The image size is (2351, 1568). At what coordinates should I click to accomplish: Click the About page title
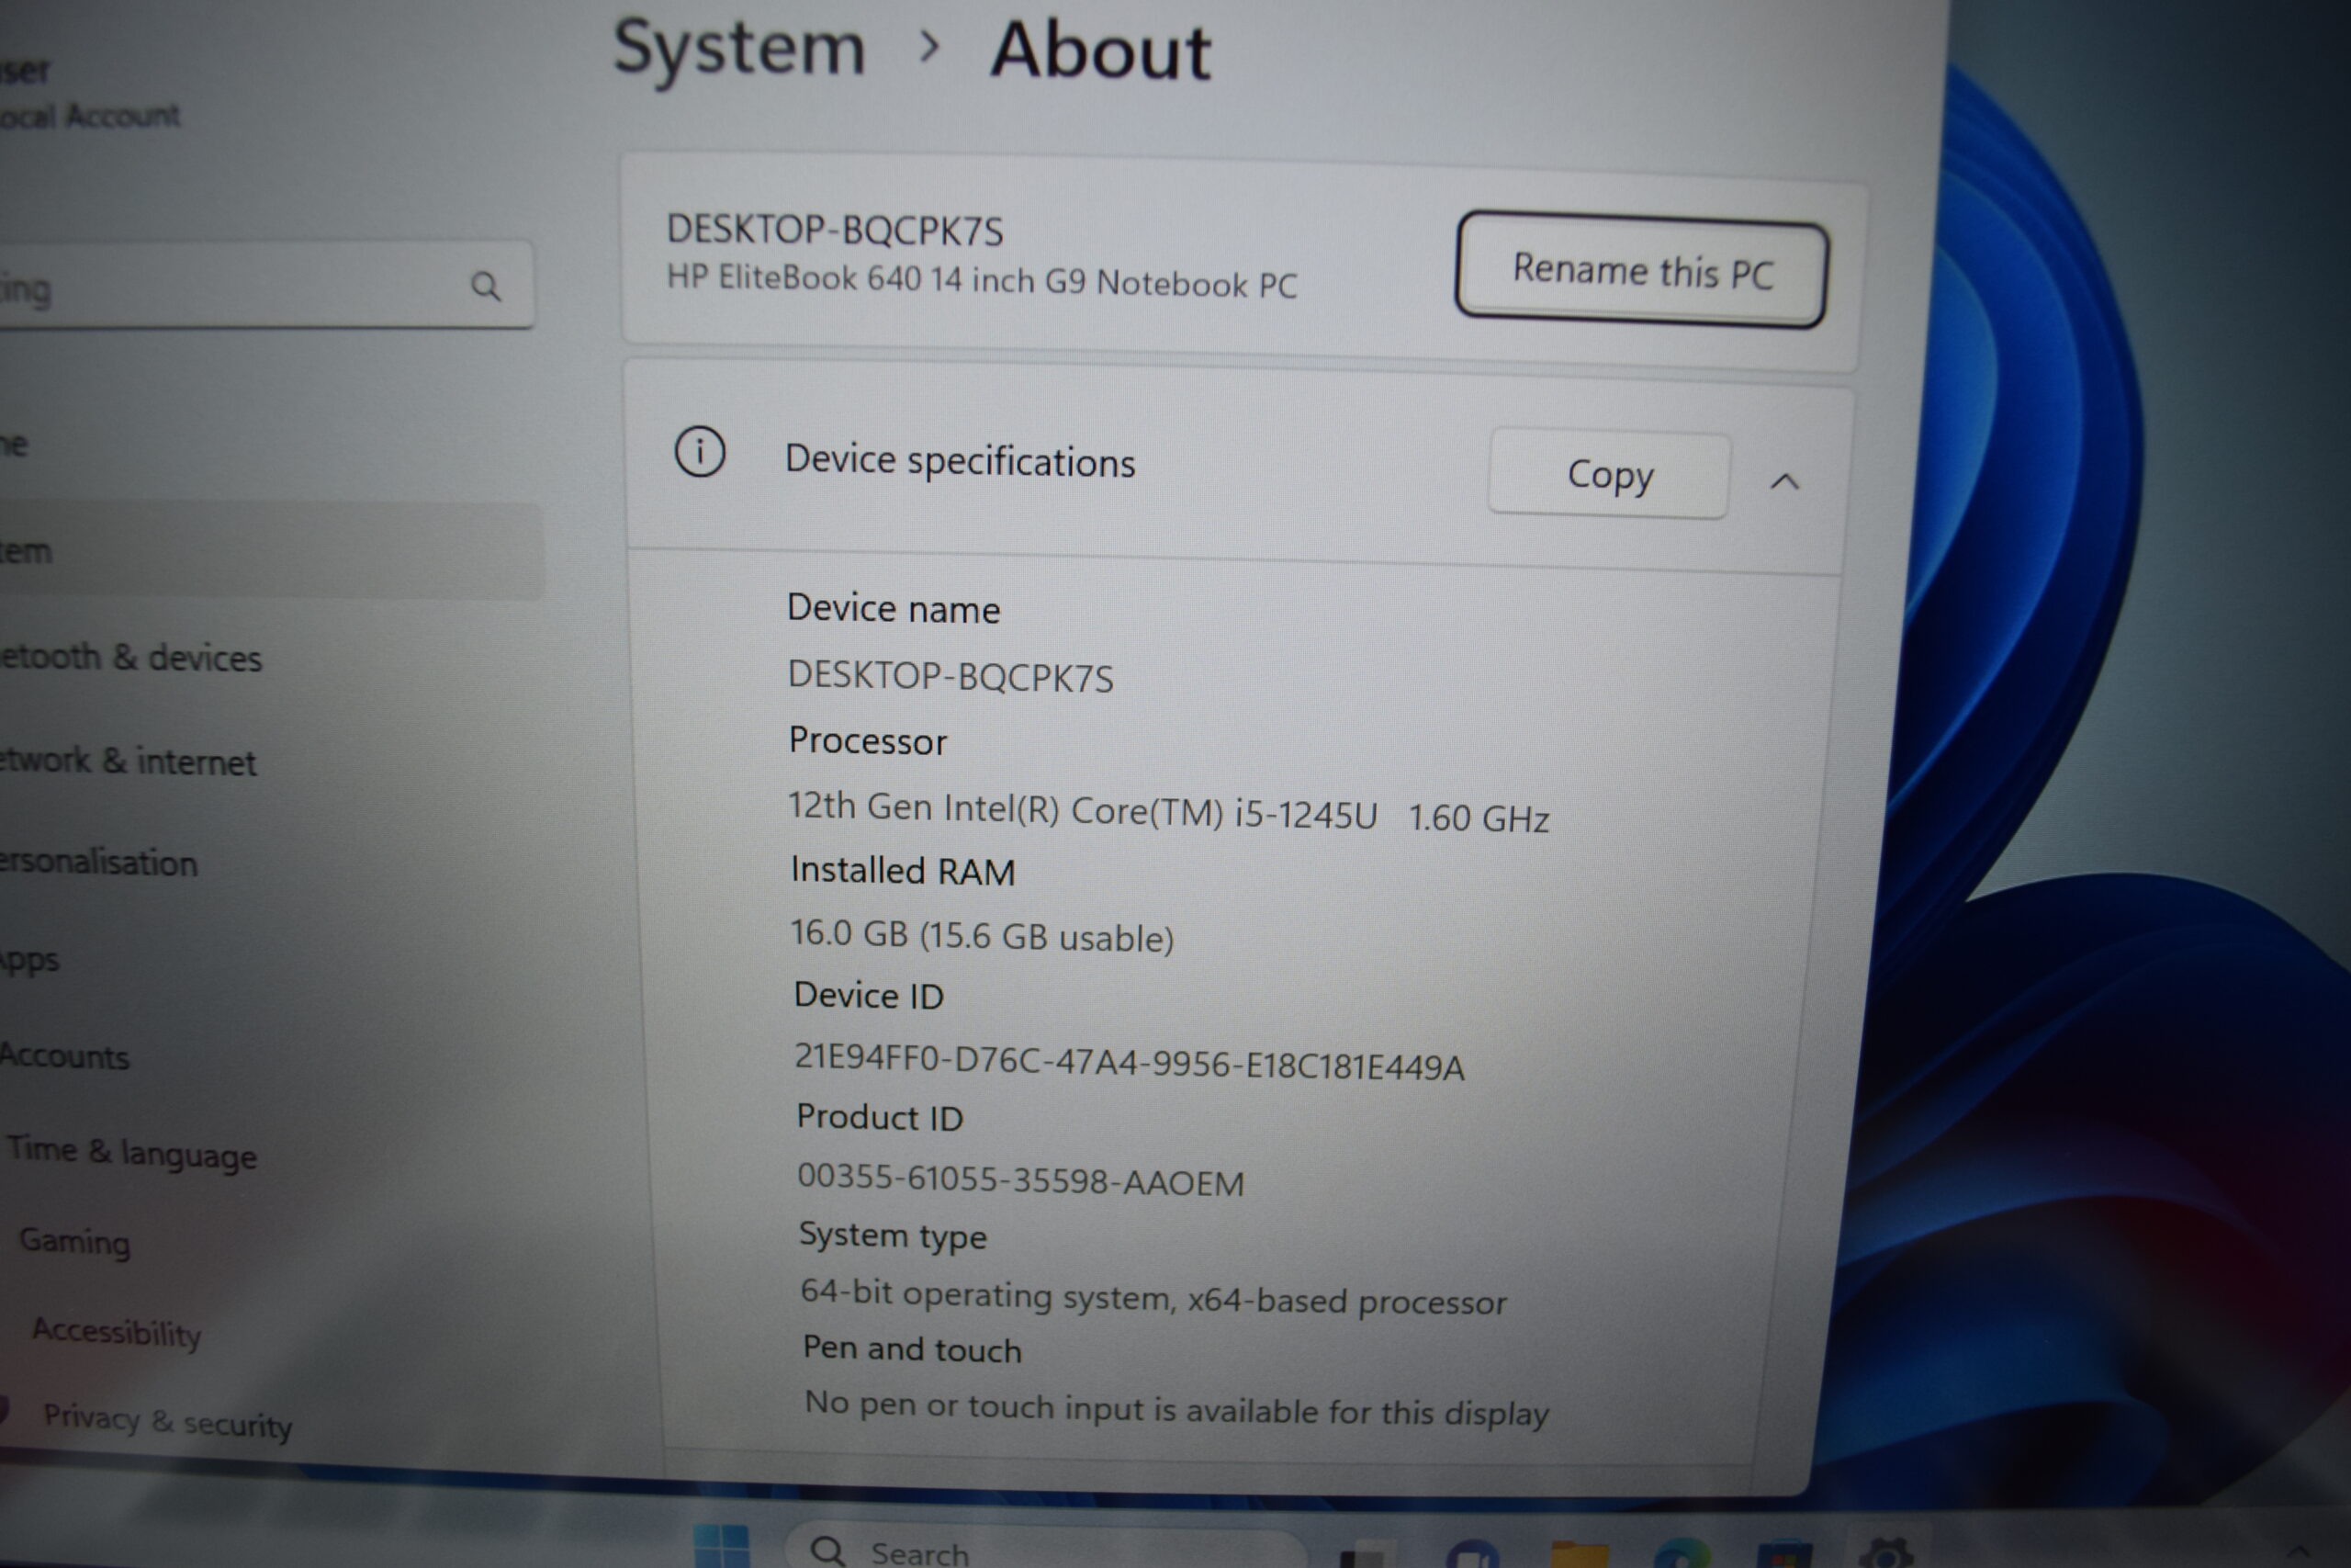1099,50
